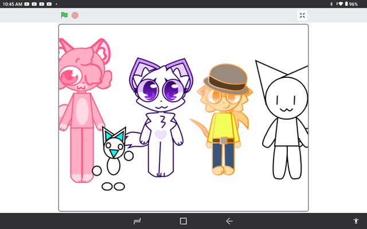This screenshot has width=367, height=229.
Task: Click the purple cat with big eyes
Action: pyautogui.click(x=161, y=117)
